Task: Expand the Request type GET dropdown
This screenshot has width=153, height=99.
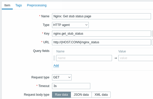Action: pyautogui.click(x=62, y=77)
